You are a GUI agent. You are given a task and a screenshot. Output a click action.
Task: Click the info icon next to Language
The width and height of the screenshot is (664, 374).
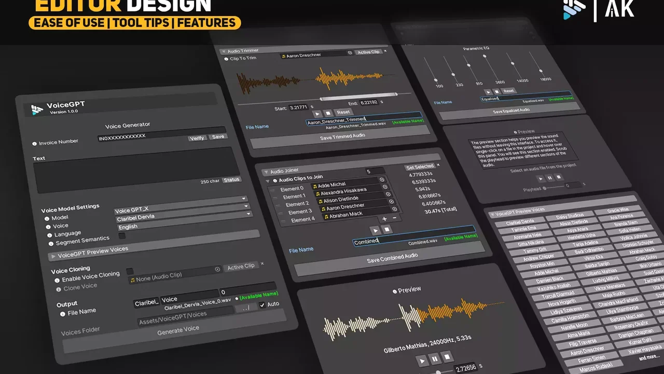coord(49,236)
